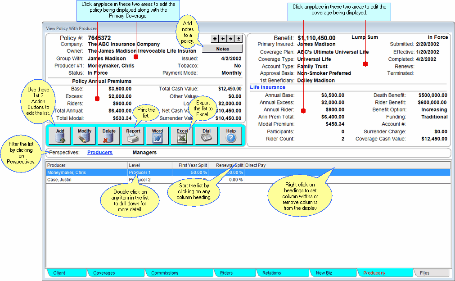Go to the Riders tab
The image size is (455, 281).
coord(226,273)
